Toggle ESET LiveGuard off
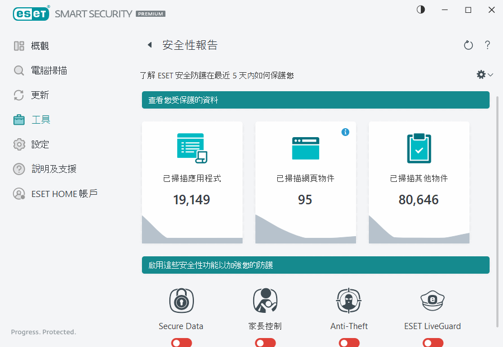Image resolution: width=503 pixels, height=347 pixels. tap(433, 342)
